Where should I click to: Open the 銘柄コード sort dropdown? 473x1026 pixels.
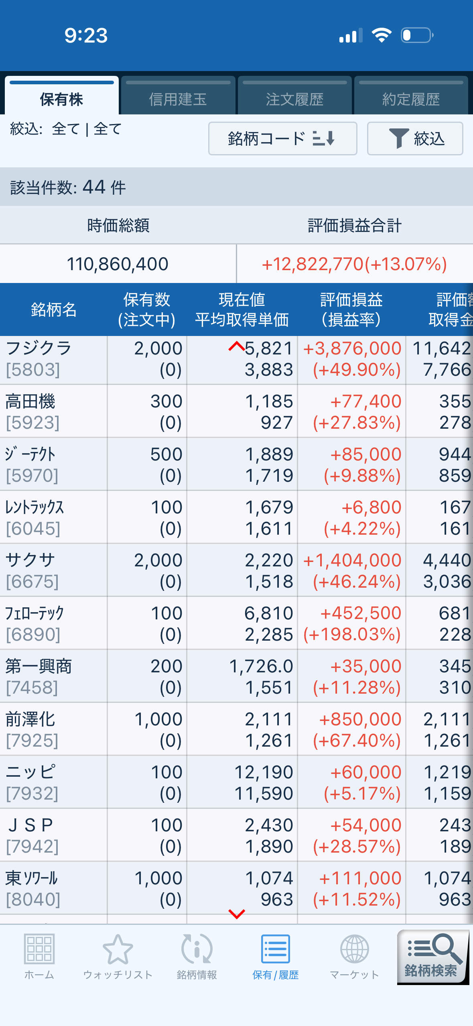(266, 138)
